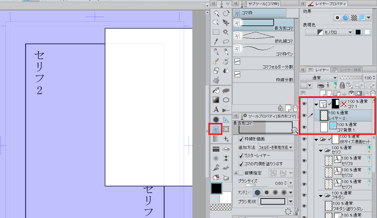Click the transparent checkered color swatch

[x=221, y=207]
